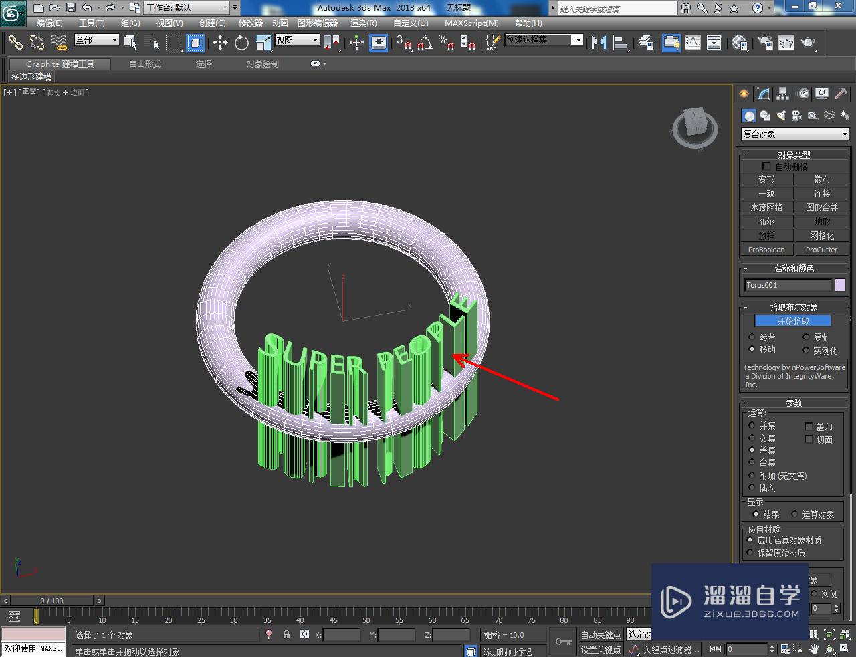Open the Select by Name list icon

152,43
